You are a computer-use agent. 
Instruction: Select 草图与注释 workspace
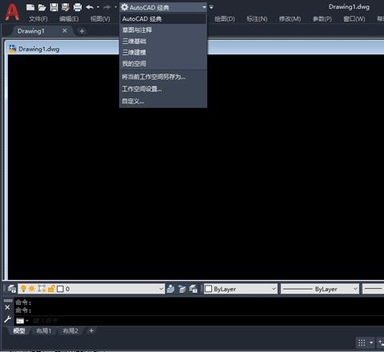click(x=163, y=30)
